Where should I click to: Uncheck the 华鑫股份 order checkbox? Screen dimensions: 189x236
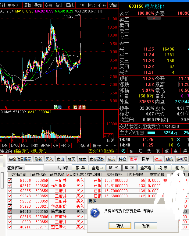pos(10,206)
